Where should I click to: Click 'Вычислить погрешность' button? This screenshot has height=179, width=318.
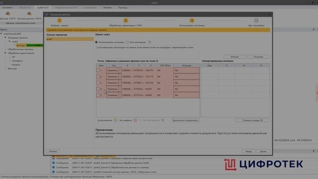[x=185, y=120]
